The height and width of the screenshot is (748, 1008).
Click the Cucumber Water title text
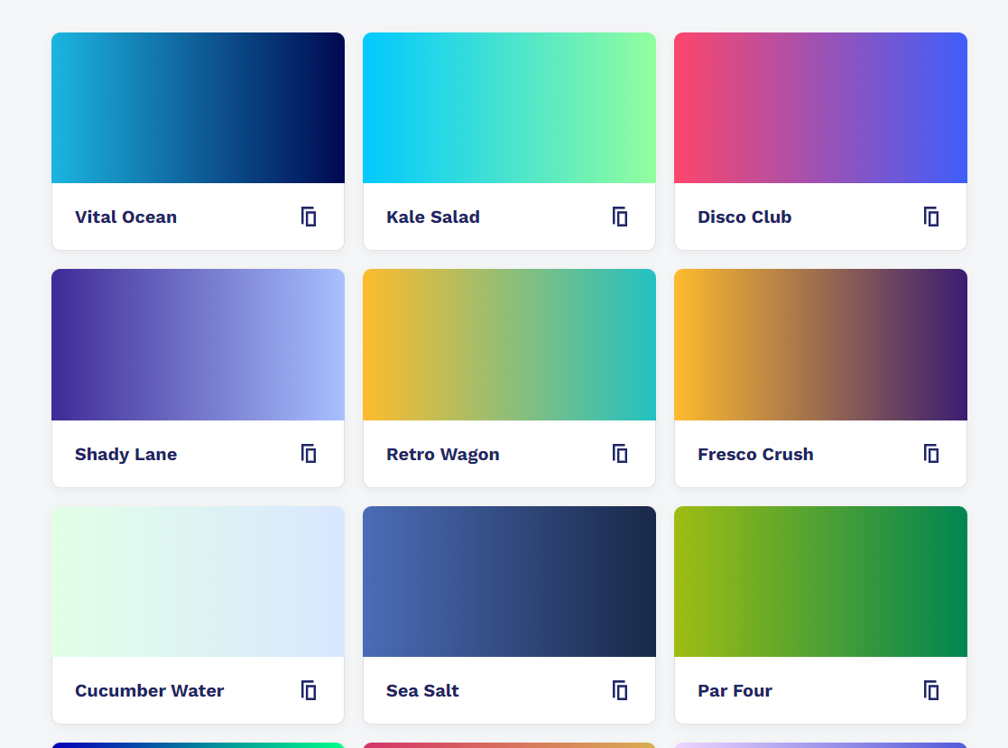(149, 691)
